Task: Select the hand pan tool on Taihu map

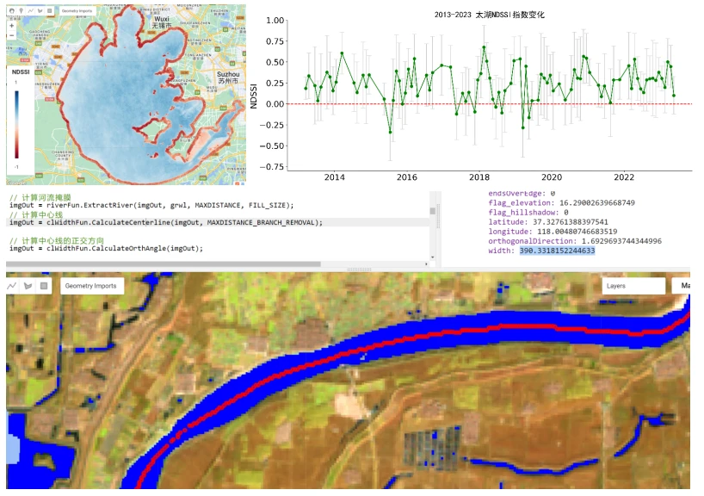Action: (12, 10)
